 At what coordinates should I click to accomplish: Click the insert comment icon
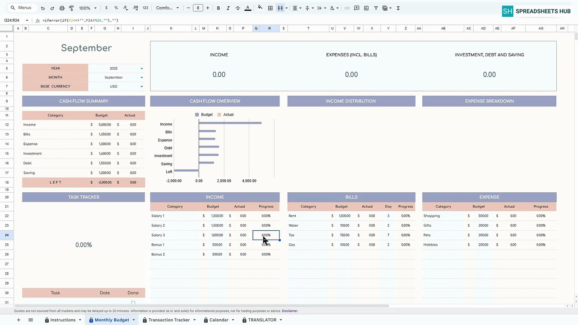click(x=357, y=8)
